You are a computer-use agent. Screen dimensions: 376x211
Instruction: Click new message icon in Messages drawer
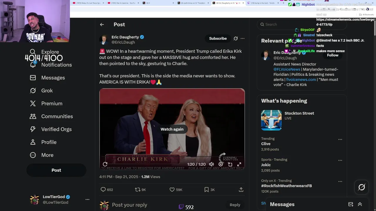click(351, 204)
